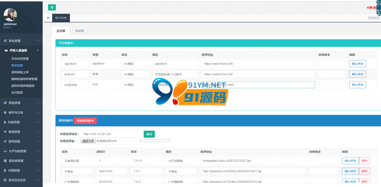Focus the android row 资源地址 input
The height and width of the screenshot is (187, 381).
pyautogui.click(x=258, y=74)
